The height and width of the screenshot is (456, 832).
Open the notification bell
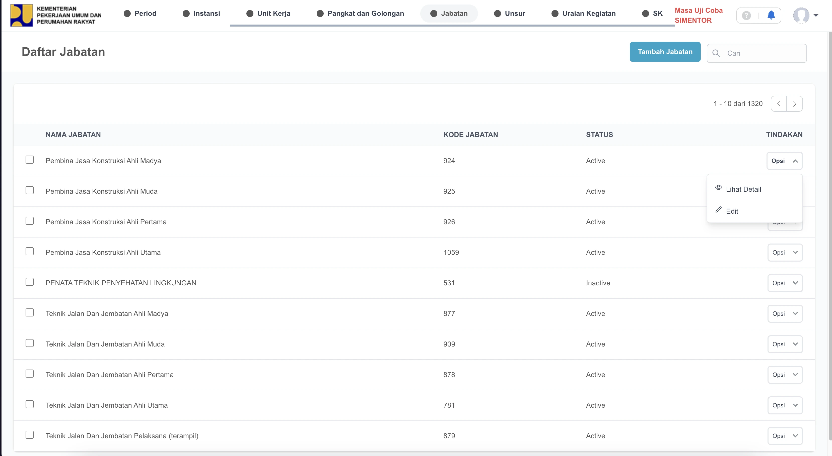tap(771, 15)
